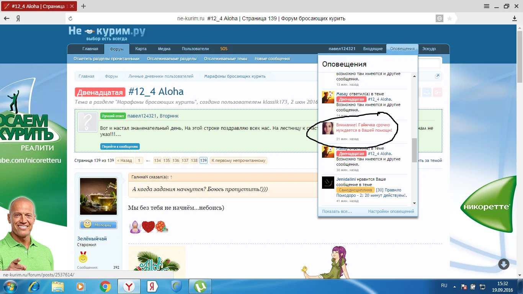Image resolution: width=523 pixels, height=294 pixels.
Task: Switch the RU language indicator
Action: [444, 286]
